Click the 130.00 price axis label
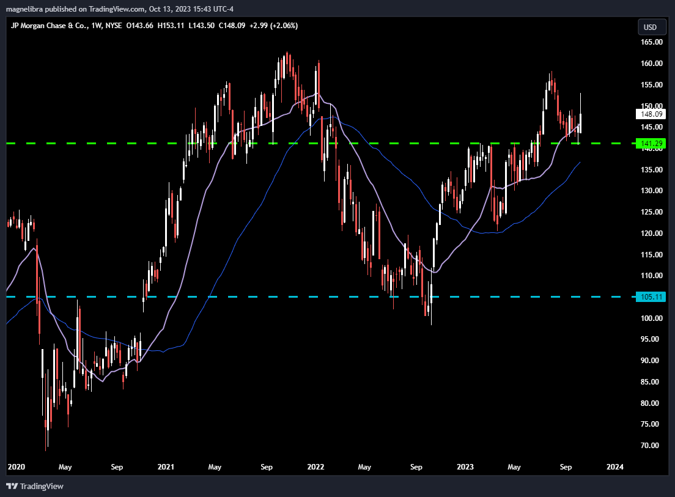Screen dimensions: 675x497 [x=652, y=191]
